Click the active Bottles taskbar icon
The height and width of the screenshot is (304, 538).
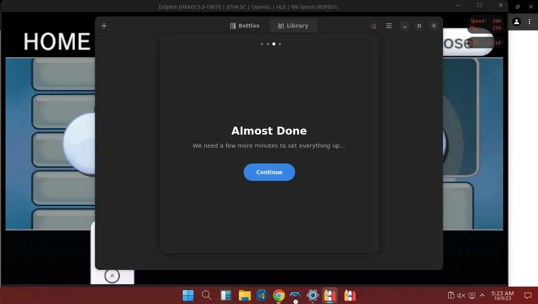(x=330, y=295)
